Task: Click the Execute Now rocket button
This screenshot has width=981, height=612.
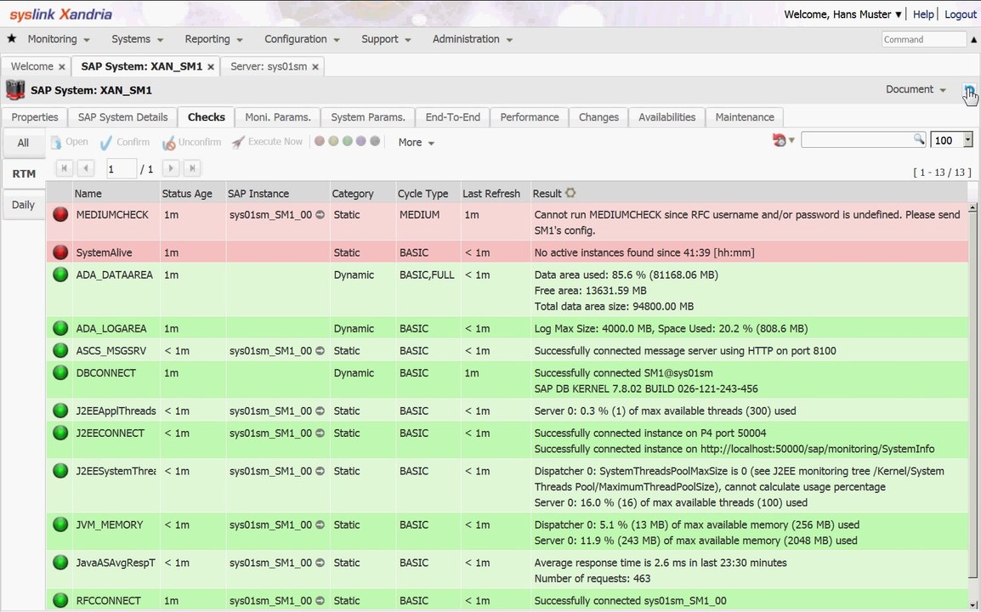Action: pos(267,142)
